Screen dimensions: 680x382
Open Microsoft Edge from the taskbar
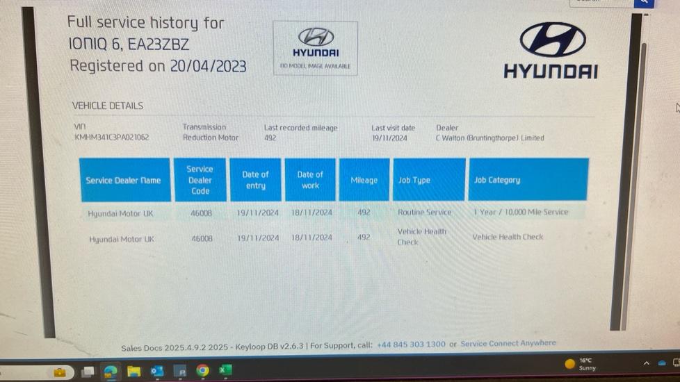pyautogui.click(x=111, y=371)
